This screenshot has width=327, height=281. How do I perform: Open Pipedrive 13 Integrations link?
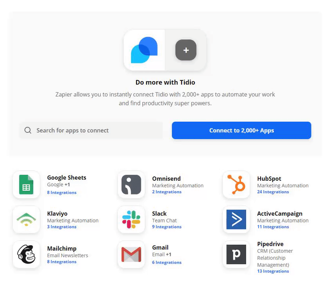(273, 271)
